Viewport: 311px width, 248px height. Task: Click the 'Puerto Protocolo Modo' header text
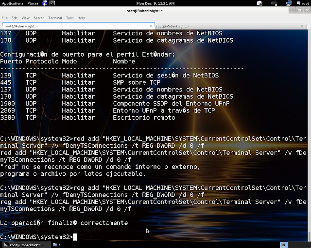38,62
